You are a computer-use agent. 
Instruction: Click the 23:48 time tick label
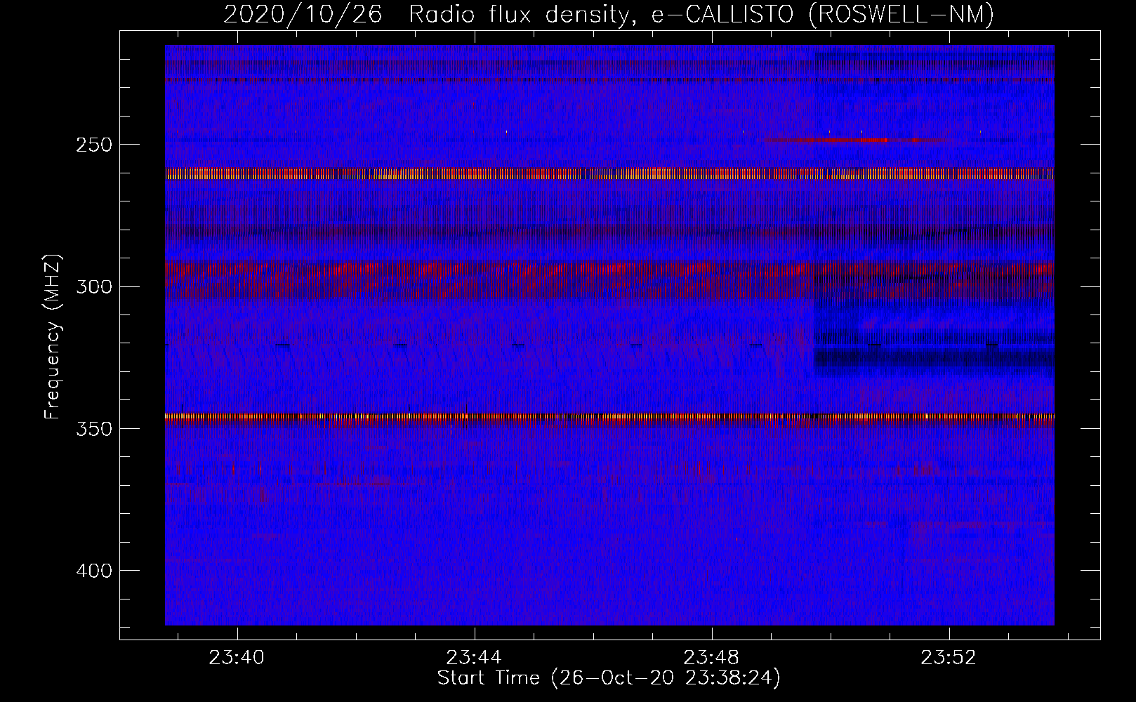[x=711, y=658]
